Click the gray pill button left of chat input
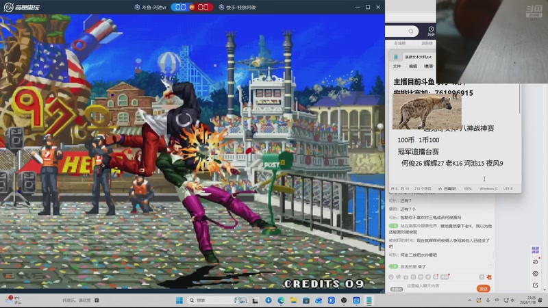548x308 pixels. [397, 289]
